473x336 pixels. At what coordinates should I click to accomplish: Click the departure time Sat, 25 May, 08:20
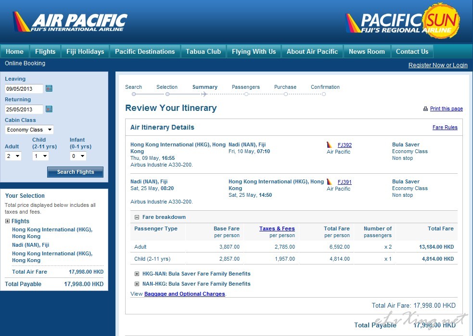[x=152, y=188]
